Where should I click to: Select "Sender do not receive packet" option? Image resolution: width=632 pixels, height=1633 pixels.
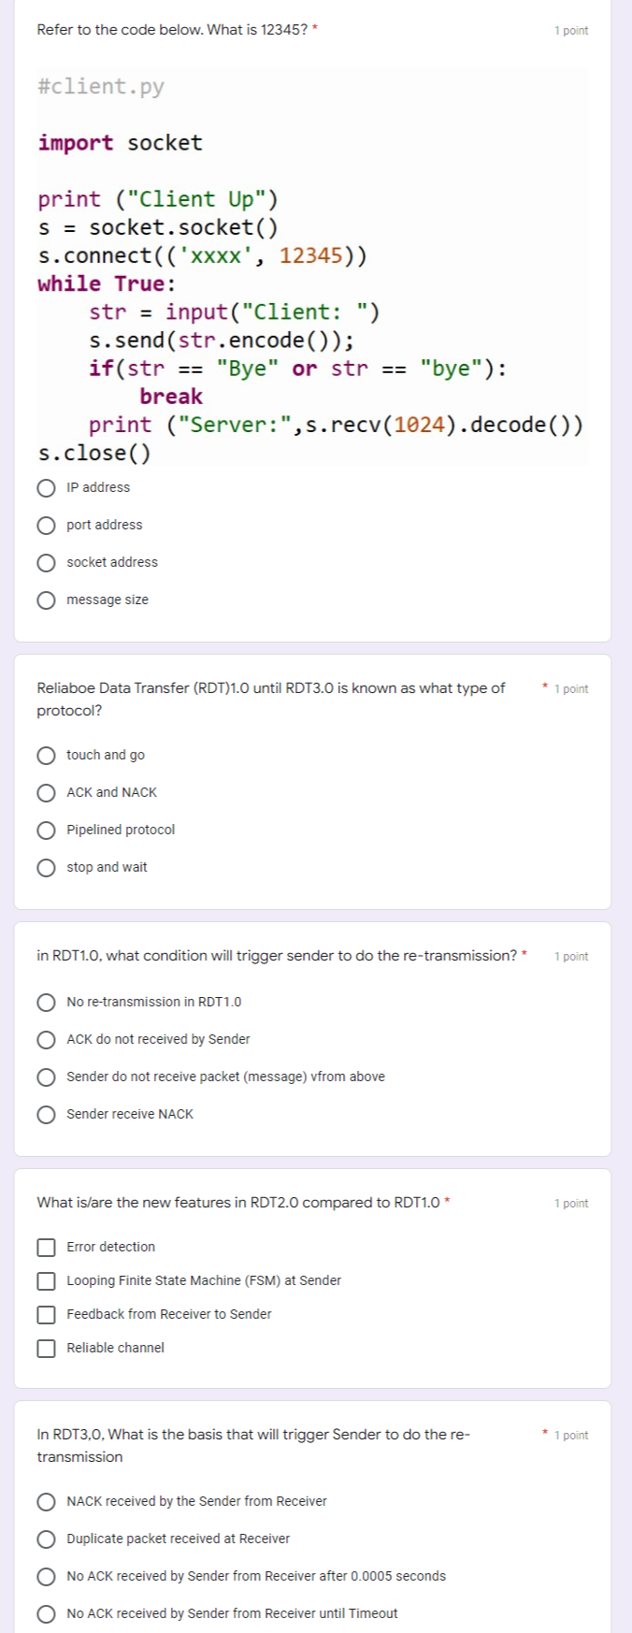[46, 1077]
